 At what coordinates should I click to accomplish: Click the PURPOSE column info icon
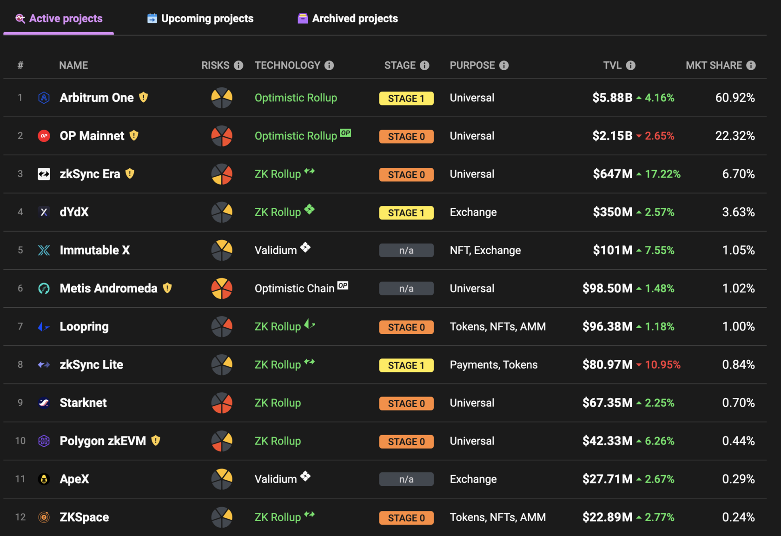(504, 66)
